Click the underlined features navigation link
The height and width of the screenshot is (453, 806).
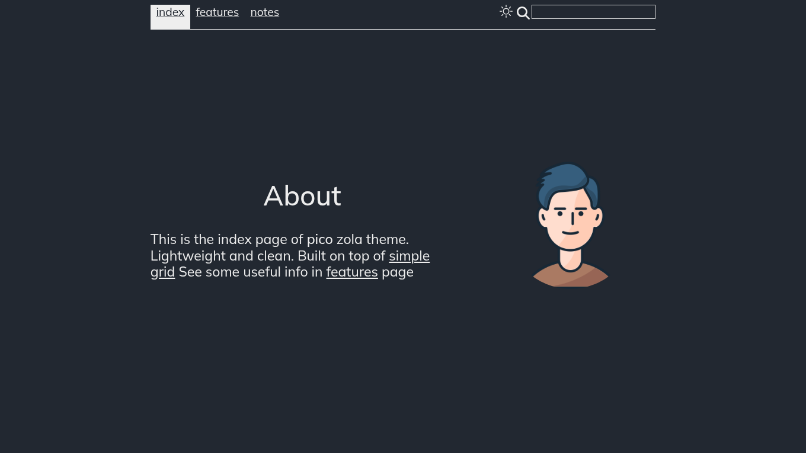pos(217,12)
